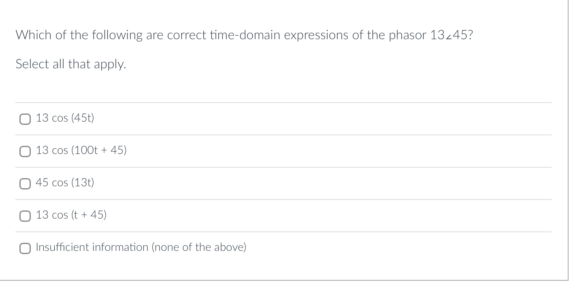Click the 45 cos (13t) answer label
571x286 pixels.
[65, 182]
